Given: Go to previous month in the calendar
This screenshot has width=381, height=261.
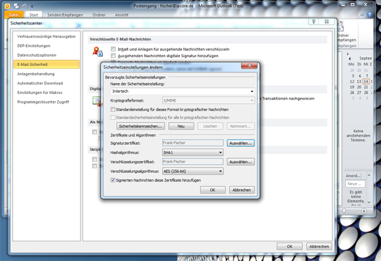Looking at the screenshot, I should [x=349, y=58].
